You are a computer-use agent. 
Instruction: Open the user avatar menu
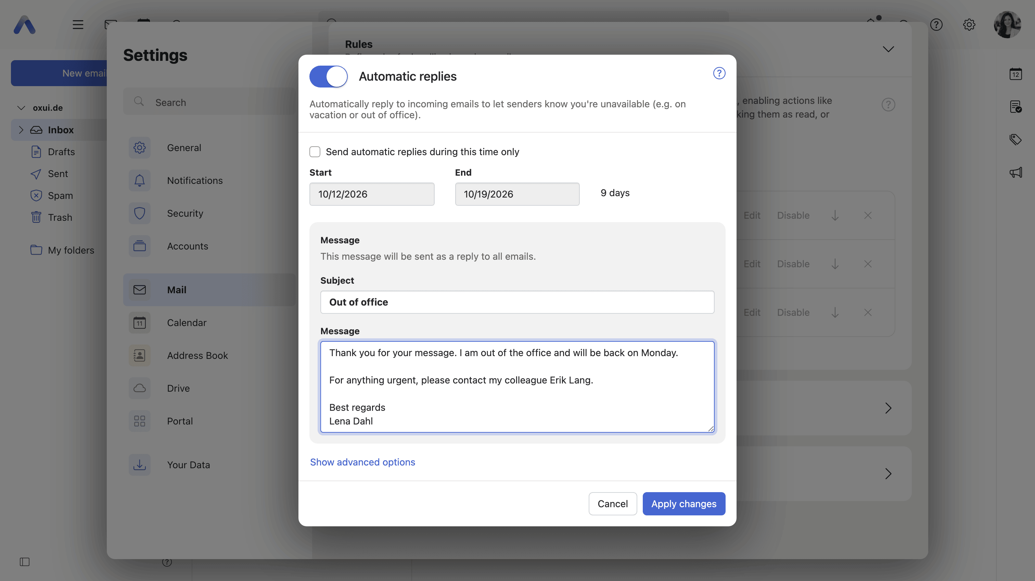pos(1007,25)
